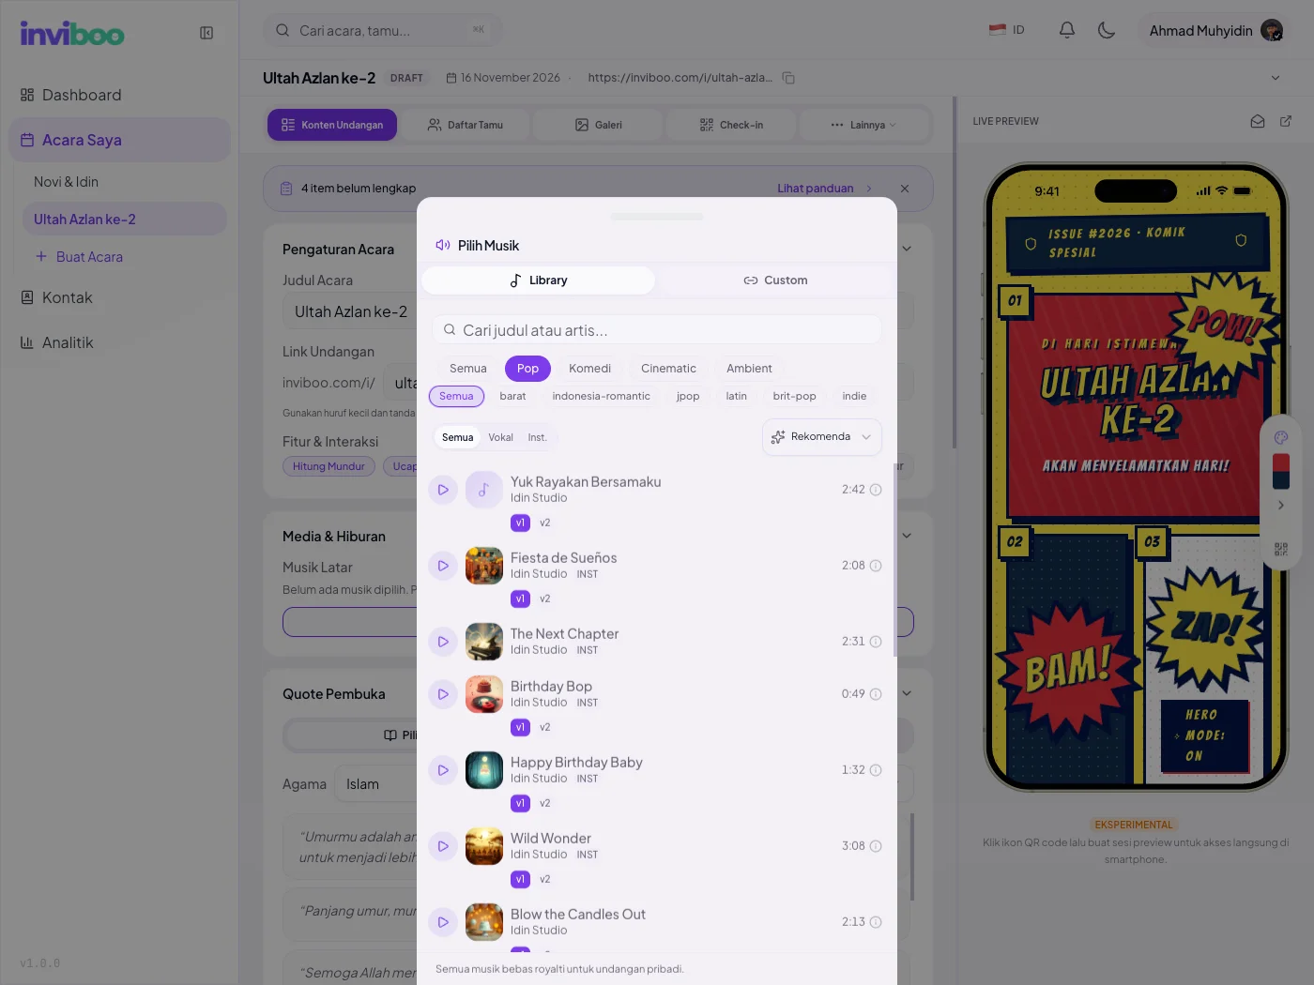The image size is (1314, 985).
Task: Toggle dark mode moon icon
Action: coord(1107,30)
